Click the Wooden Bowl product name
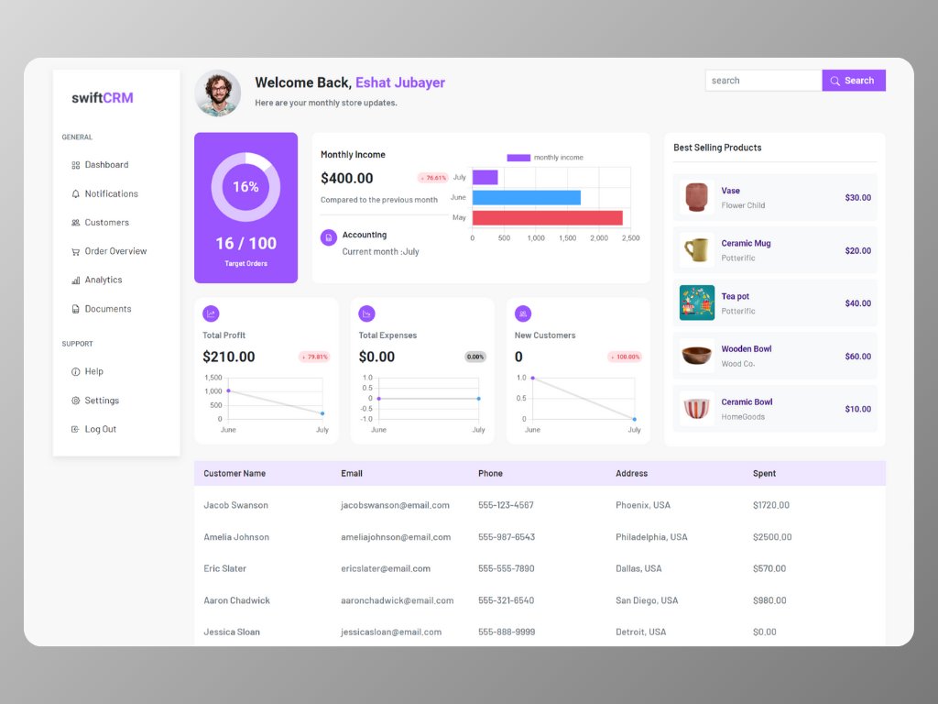Screen dimensions: 938x704 [747, 349]
